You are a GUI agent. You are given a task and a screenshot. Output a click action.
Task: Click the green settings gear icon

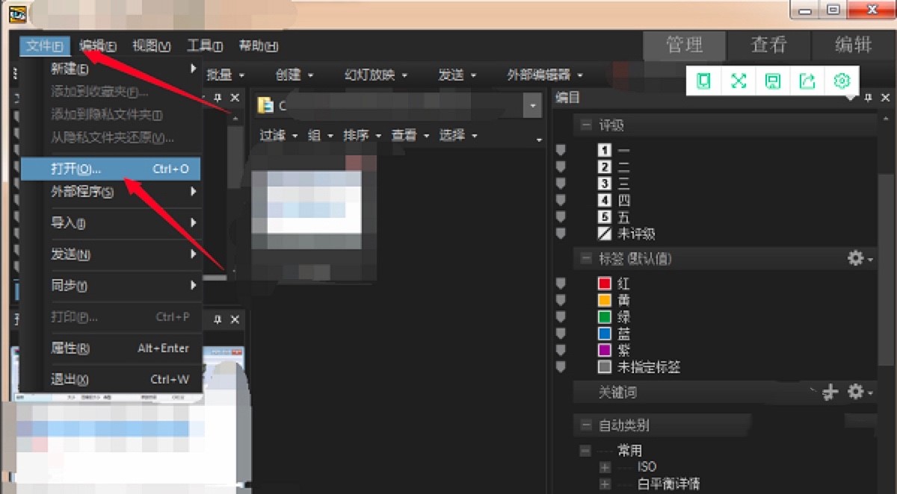[x=842, y=81]
